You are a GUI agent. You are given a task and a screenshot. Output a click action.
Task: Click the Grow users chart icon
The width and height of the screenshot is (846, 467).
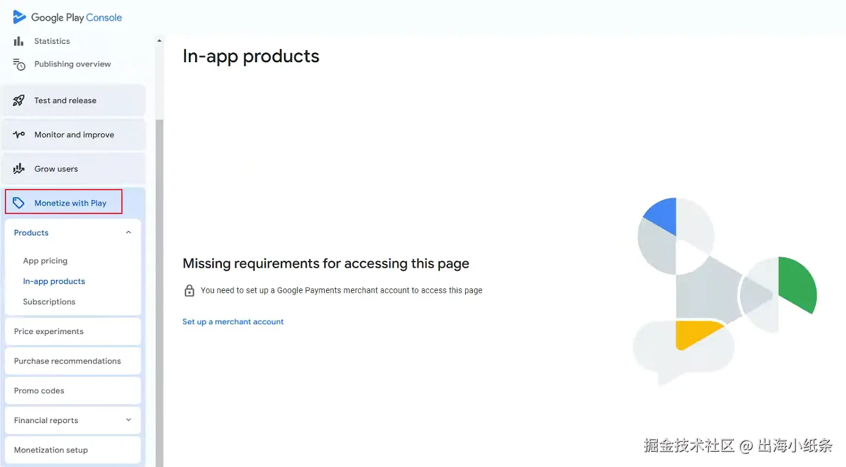(19, 169)
